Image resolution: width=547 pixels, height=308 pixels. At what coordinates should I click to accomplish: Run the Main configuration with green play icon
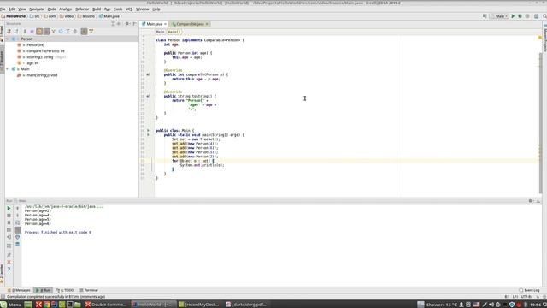click(x=513, y=16)
